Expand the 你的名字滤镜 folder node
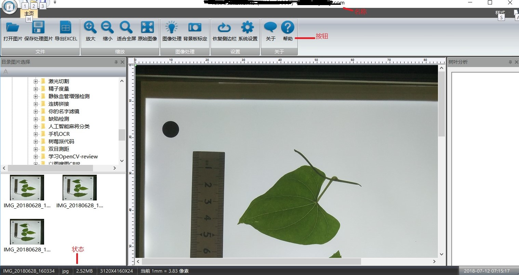The height and width of the screenshot is (275, 519). tap(36, 112)
